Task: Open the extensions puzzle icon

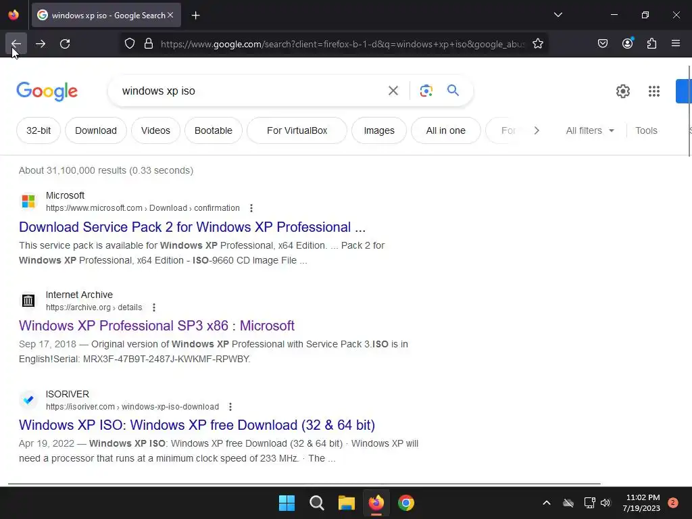Action: tap(652, 44)
